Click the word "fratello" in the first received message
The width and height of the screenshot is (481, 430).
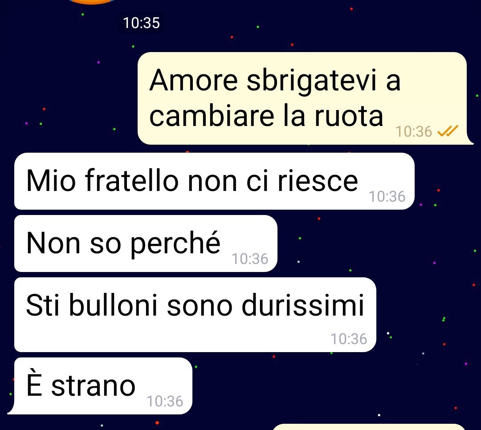[131, 180]
